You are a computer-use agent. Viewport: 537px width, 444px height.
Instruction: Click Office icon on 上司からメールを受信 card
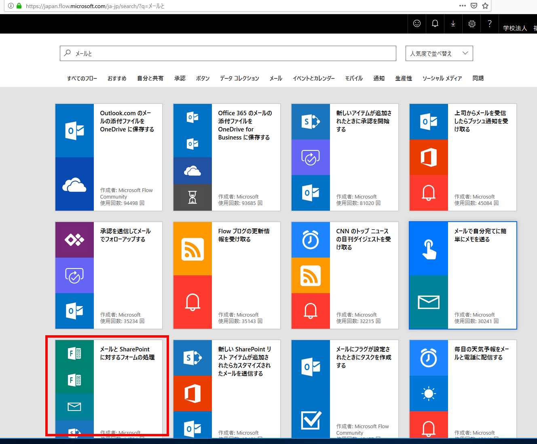pyautogui.click(x=429, y=157)
